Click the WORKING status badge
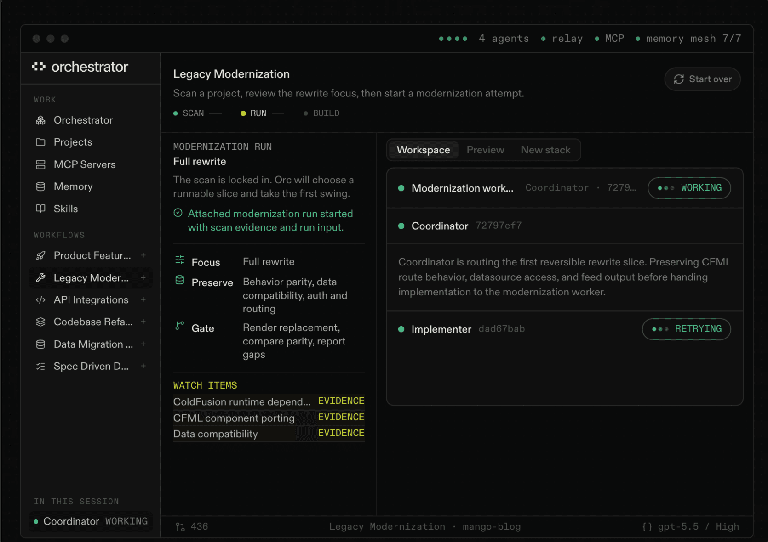 pos(689,188)
